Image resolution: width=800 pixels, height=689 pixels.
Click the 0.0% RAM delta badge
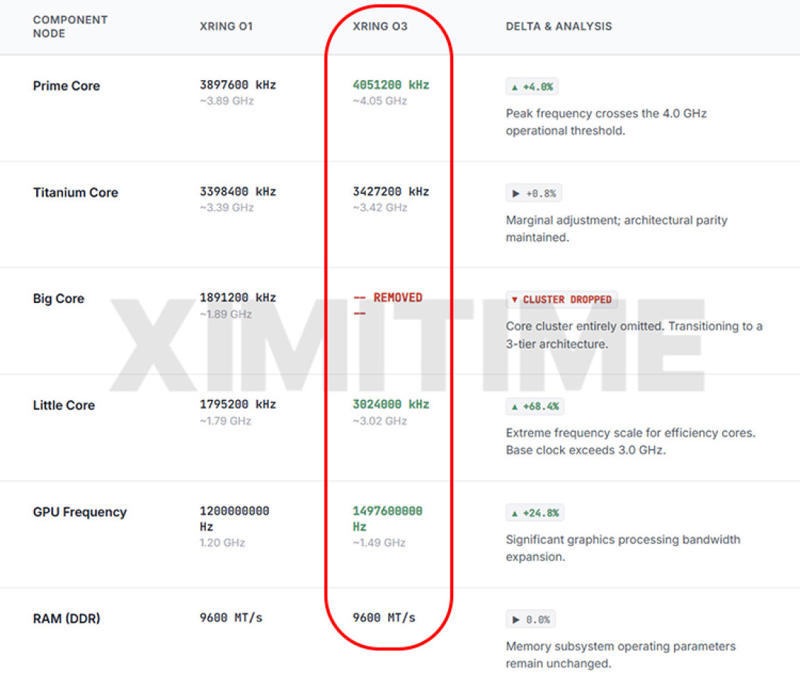pyautogui.click(x=530, y=619)
